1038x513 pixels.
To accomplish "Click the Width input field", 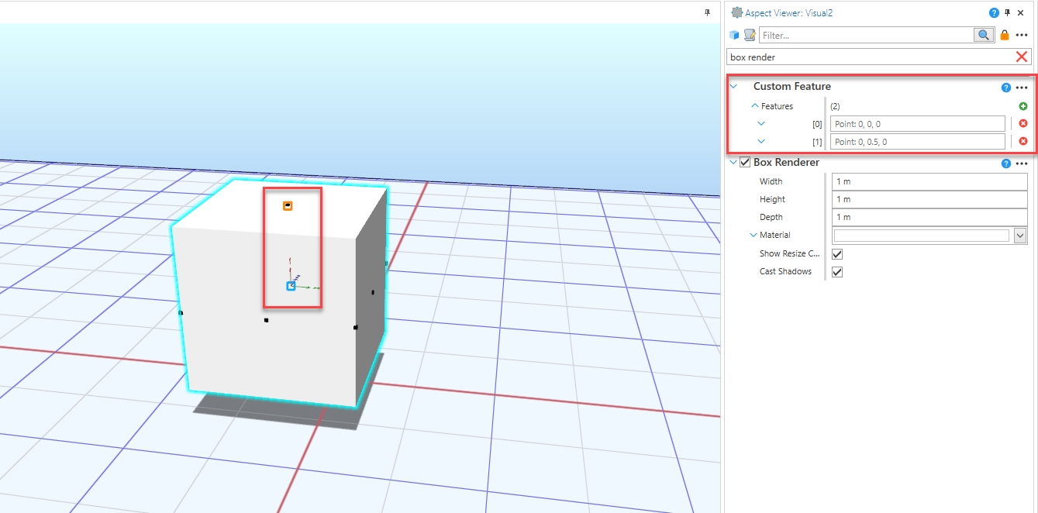I will 929,181.
